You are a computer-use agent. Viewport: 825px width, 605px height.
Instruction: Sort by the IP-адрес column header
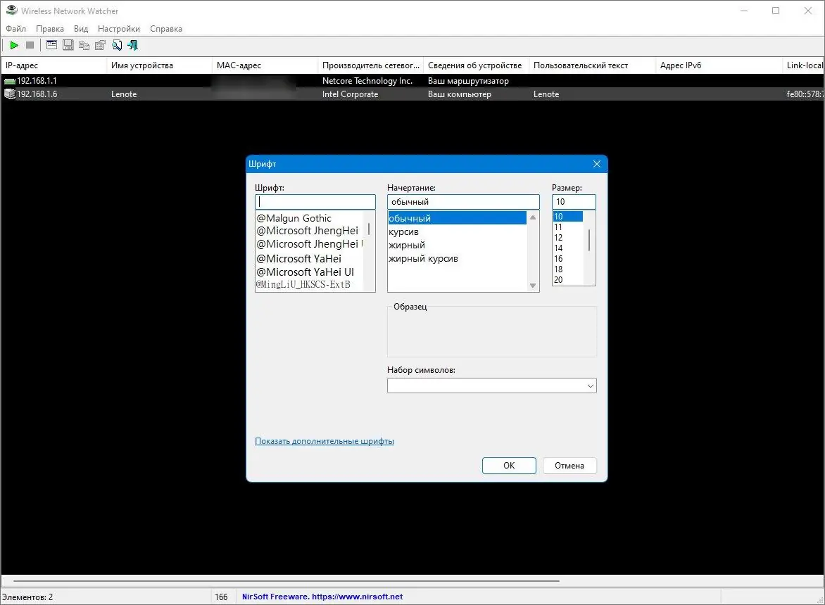[x=53, y=65]
